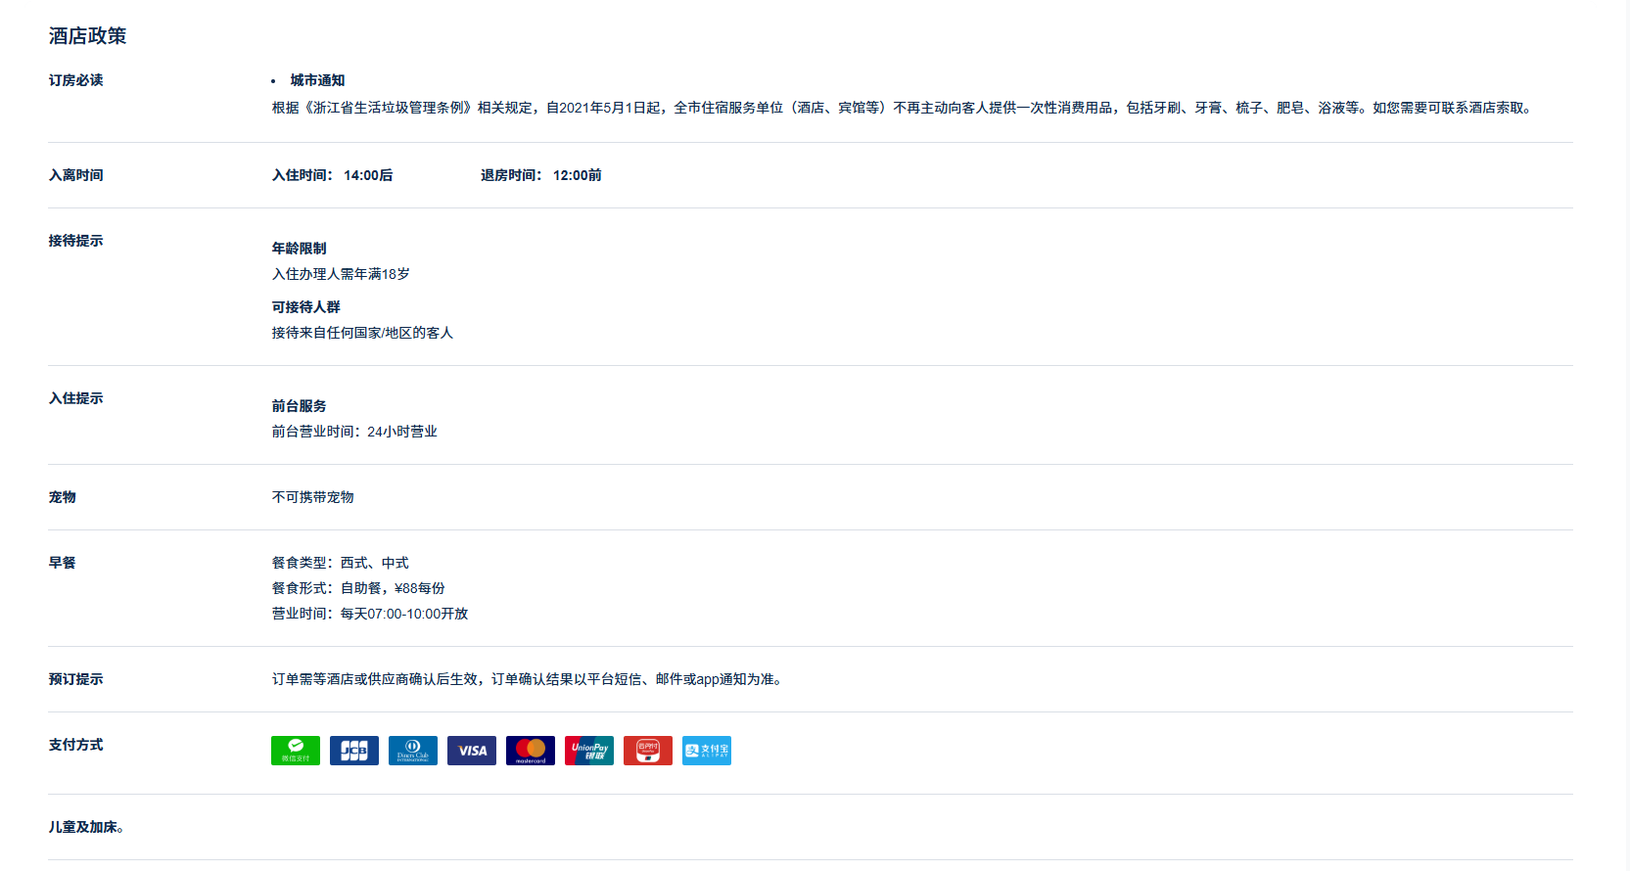Click the 接待提示 section label
Viewport: 1630px width, 871px height.
pos(76,241)
